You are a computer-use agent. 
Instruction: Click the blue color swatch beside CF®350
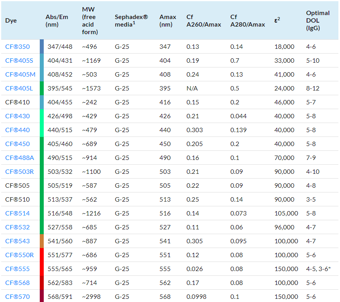[42, 47]
